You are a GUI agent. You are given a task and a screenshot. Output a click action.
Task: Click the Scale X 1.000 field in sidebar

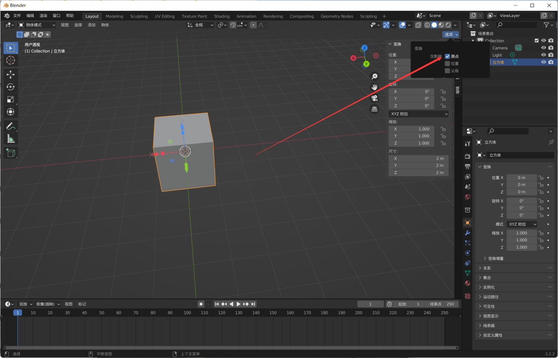click(411, 129)
